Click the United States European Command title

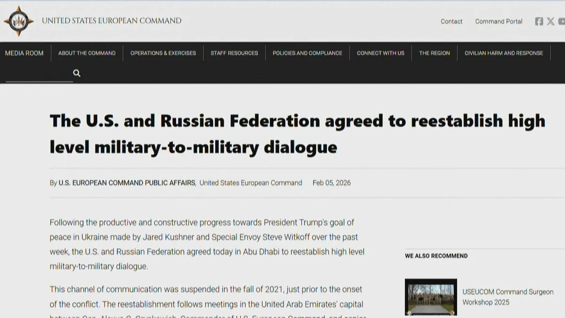[x=112, y=21]
